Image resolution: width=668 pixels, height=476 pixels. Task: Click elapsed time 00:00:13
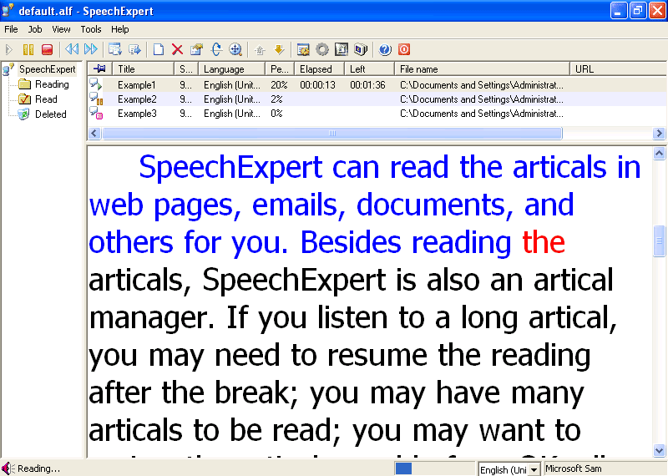[317, 85]
